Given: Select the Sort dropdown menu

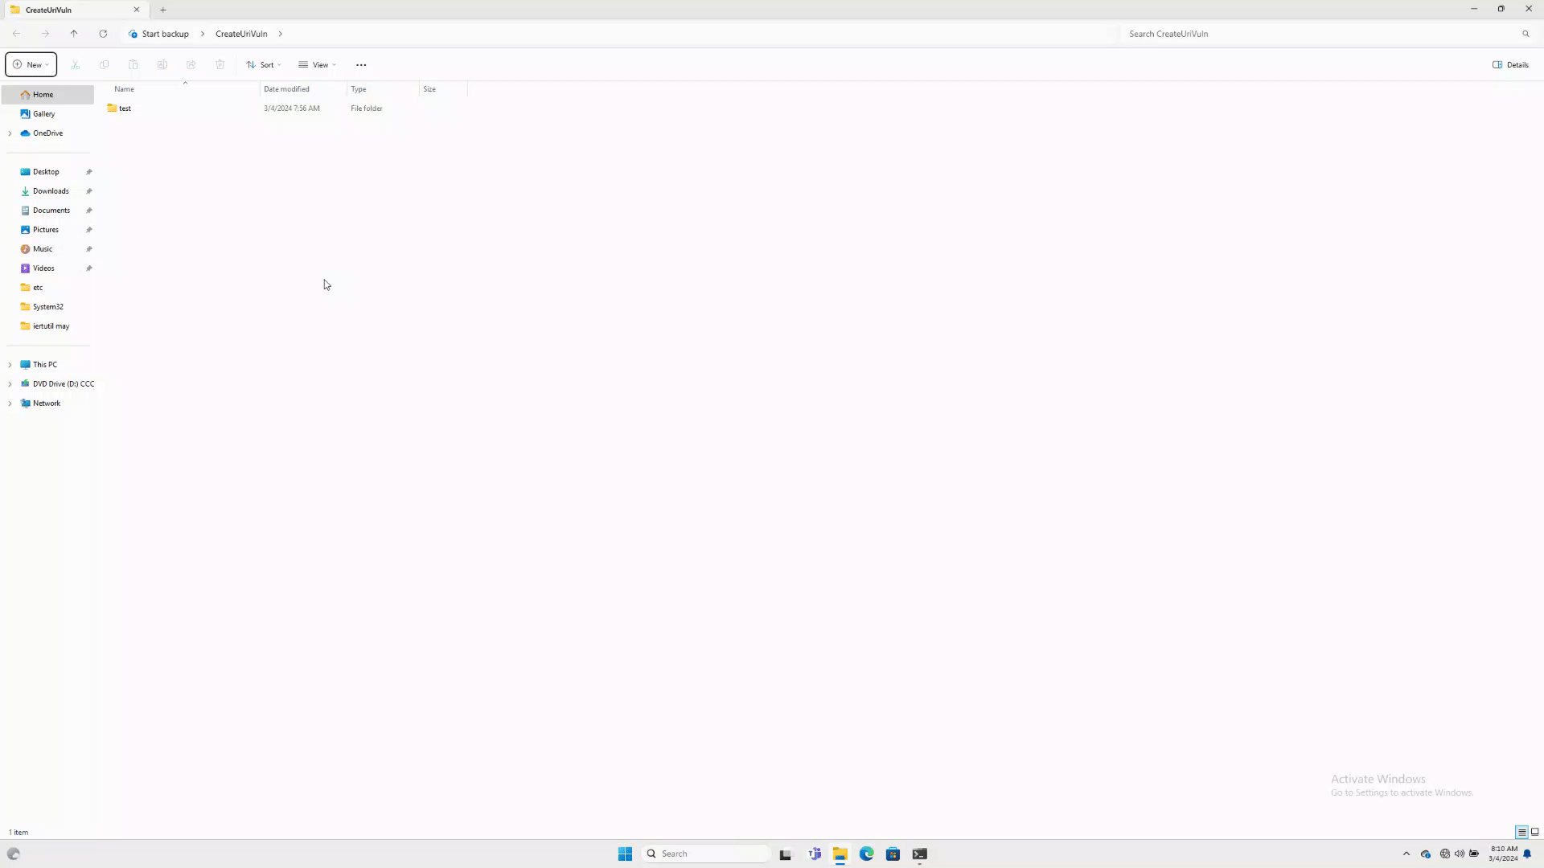Looking at the screenshot, I should 263,64.
